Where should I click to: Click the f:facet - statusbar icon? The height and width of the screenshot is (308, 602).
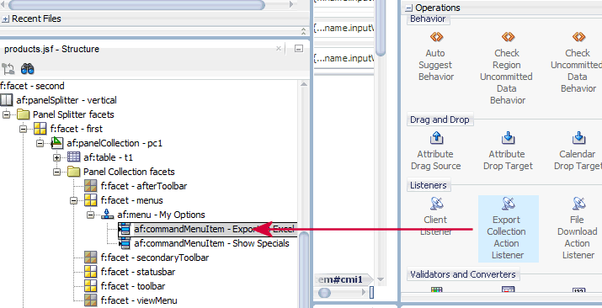point(91,272)
